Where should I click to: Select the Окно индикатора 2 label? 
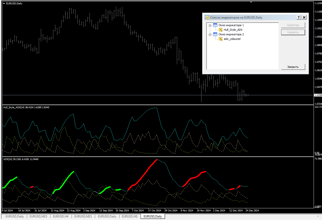coord(231,34)
